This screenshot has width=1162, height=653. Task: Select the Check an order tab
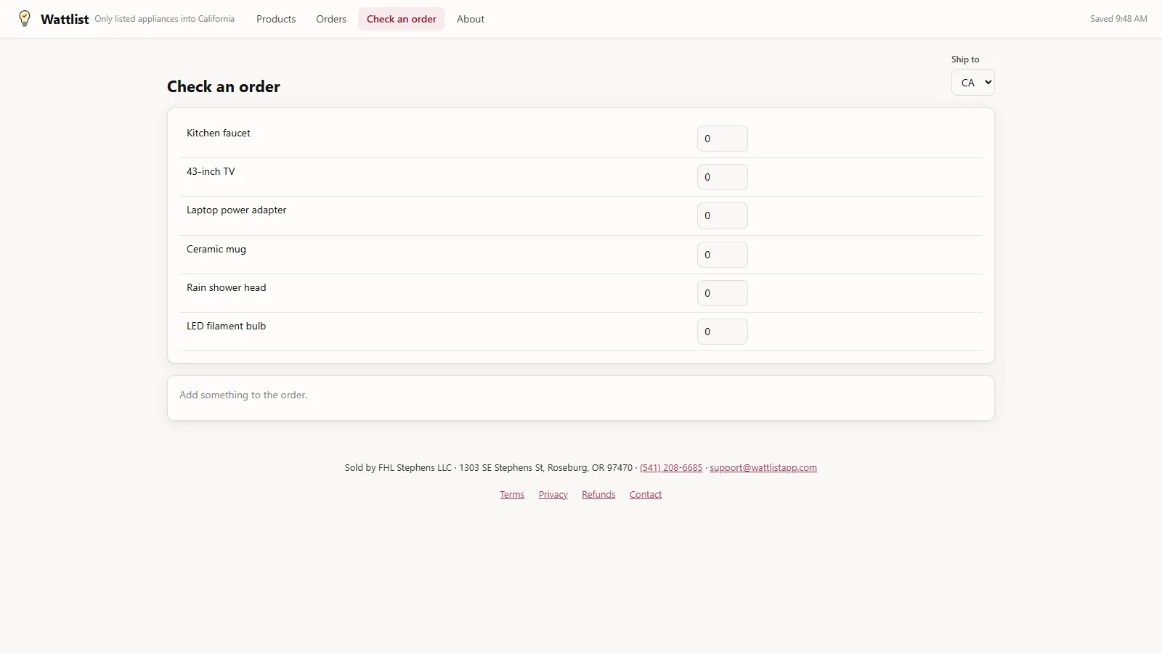click(x=402, y=19)
